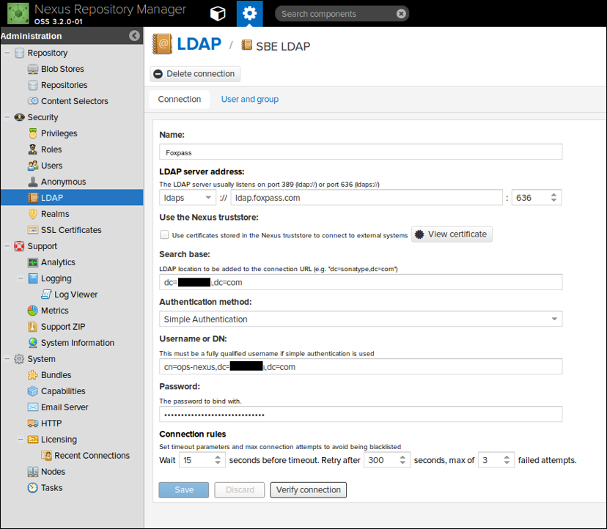Click the Repositories icon

(x=33, y=85)
